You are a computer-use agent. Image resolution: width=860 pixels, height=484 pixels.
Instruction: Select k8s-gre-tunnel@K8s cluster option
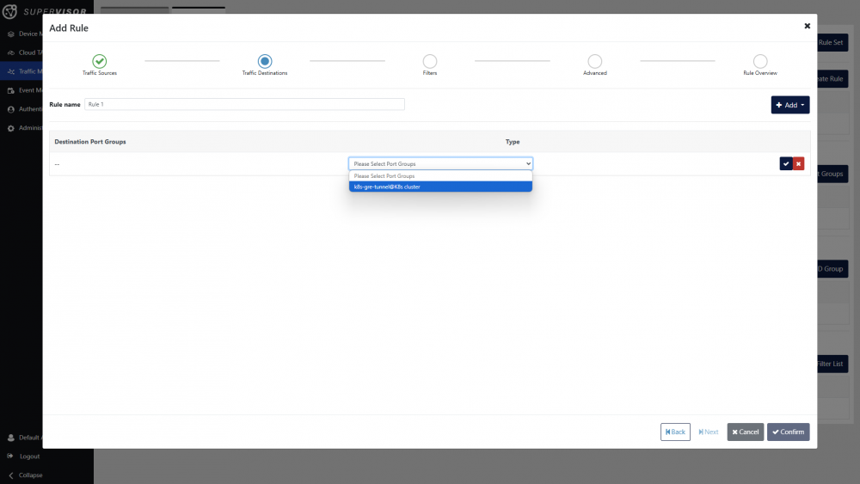(x=440, y=187)
